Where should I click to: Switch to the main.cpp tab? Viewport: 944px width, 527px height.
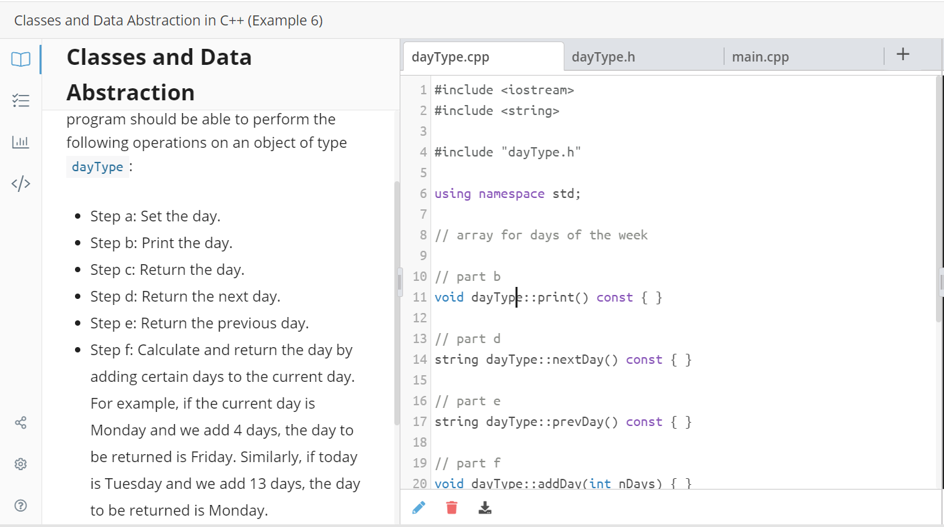click(x=761, y=57)
